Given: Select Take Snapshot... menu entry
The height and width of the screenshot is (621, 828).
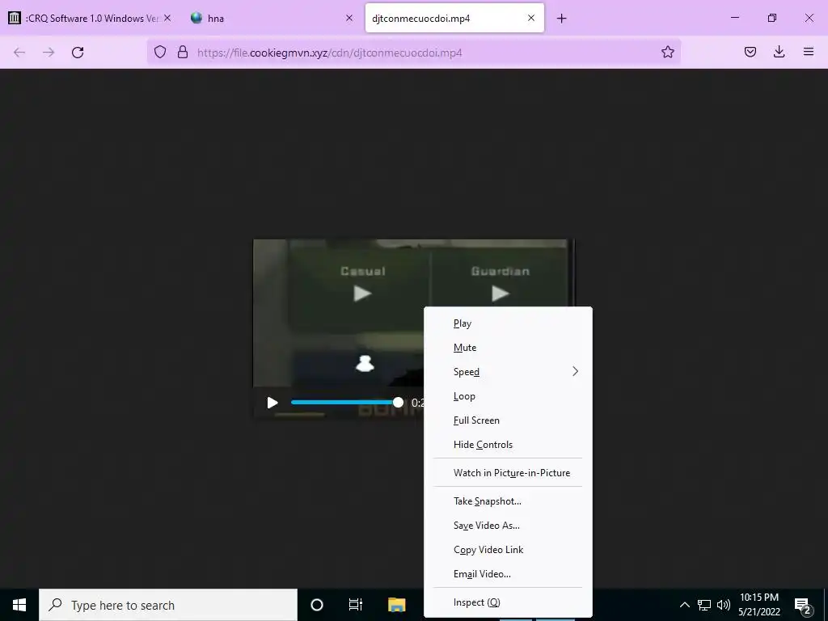Looking at the screenshot, I should [508, 501].
